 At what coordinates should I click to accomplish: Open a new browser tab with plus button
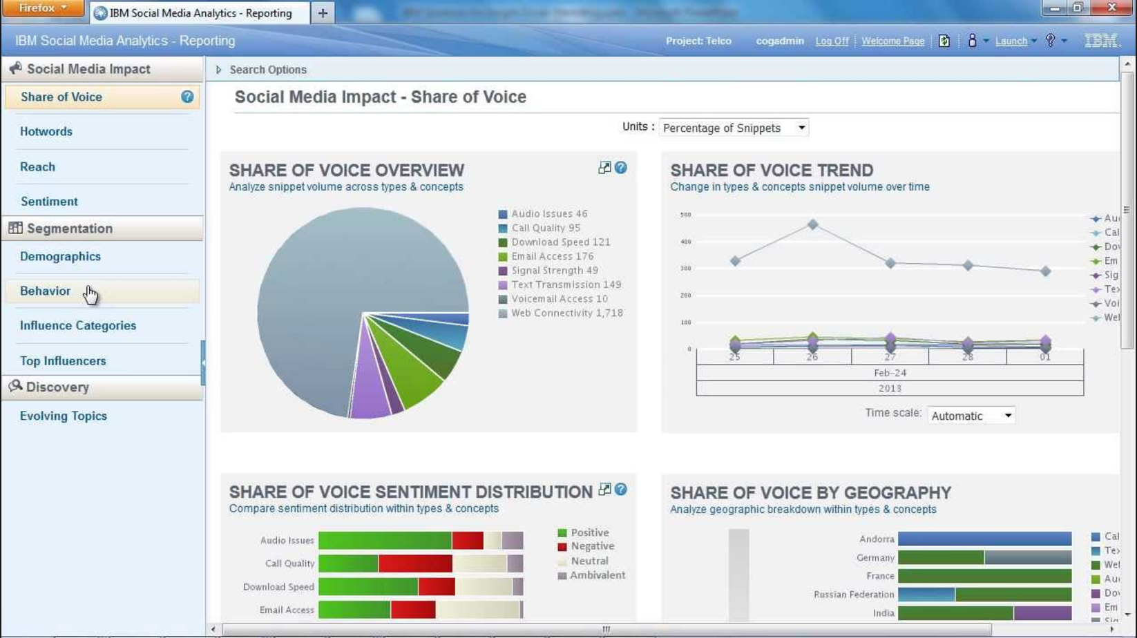click(x=323, y=13)
